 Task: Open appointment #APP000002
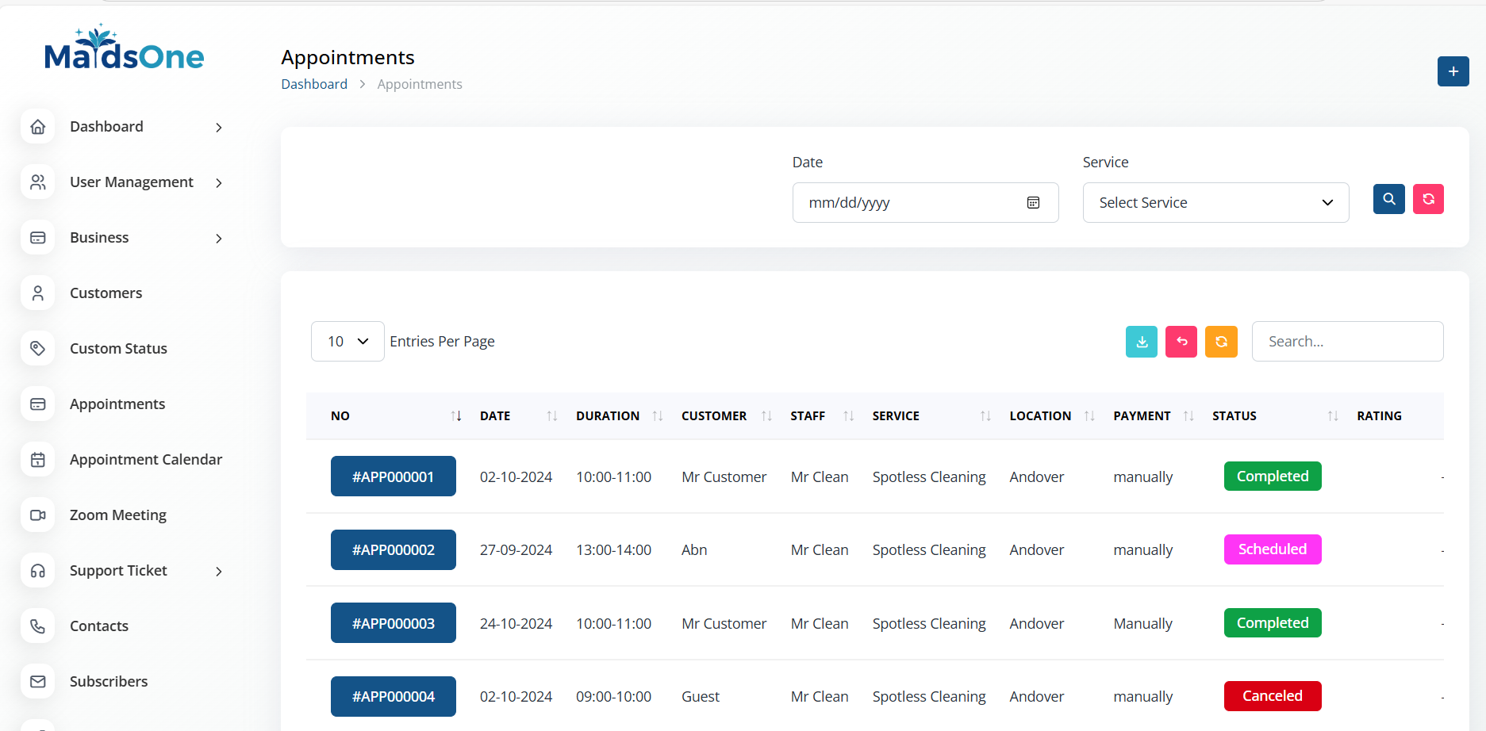(393, 550)
